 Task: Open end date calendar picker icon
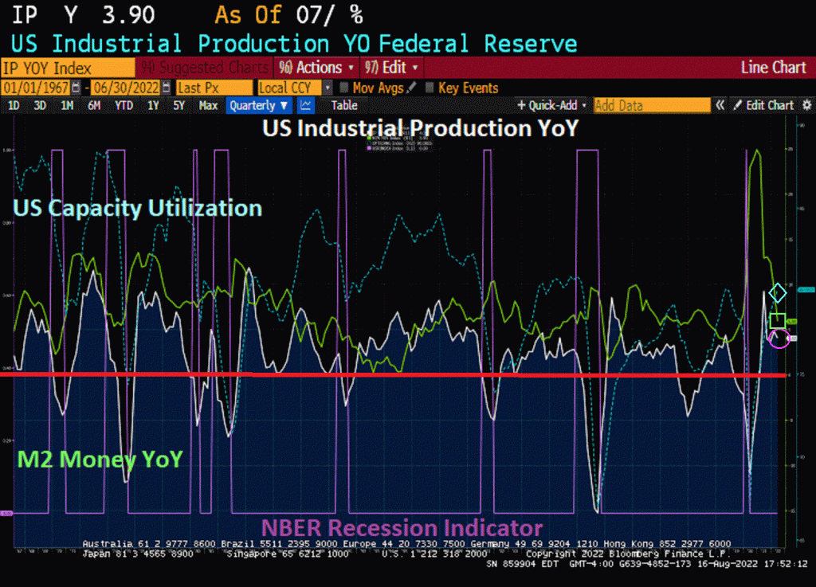pyautogui.click(x=166, y=88)
